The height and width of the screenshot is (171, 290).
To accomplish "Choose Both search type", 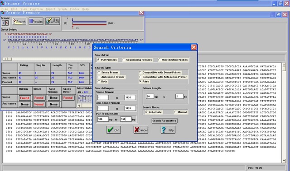I will 102,81.
